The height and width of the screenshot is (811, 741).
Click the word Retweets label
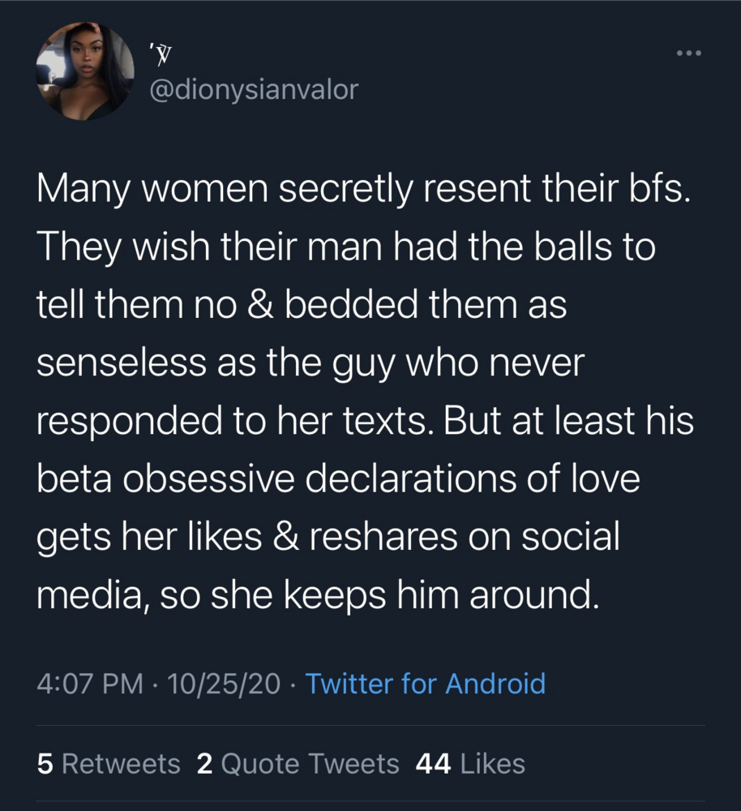coord(121,764)
